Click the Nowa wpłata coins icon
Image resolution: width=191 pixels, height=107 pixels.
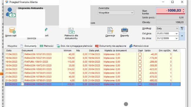coord(12,30)
